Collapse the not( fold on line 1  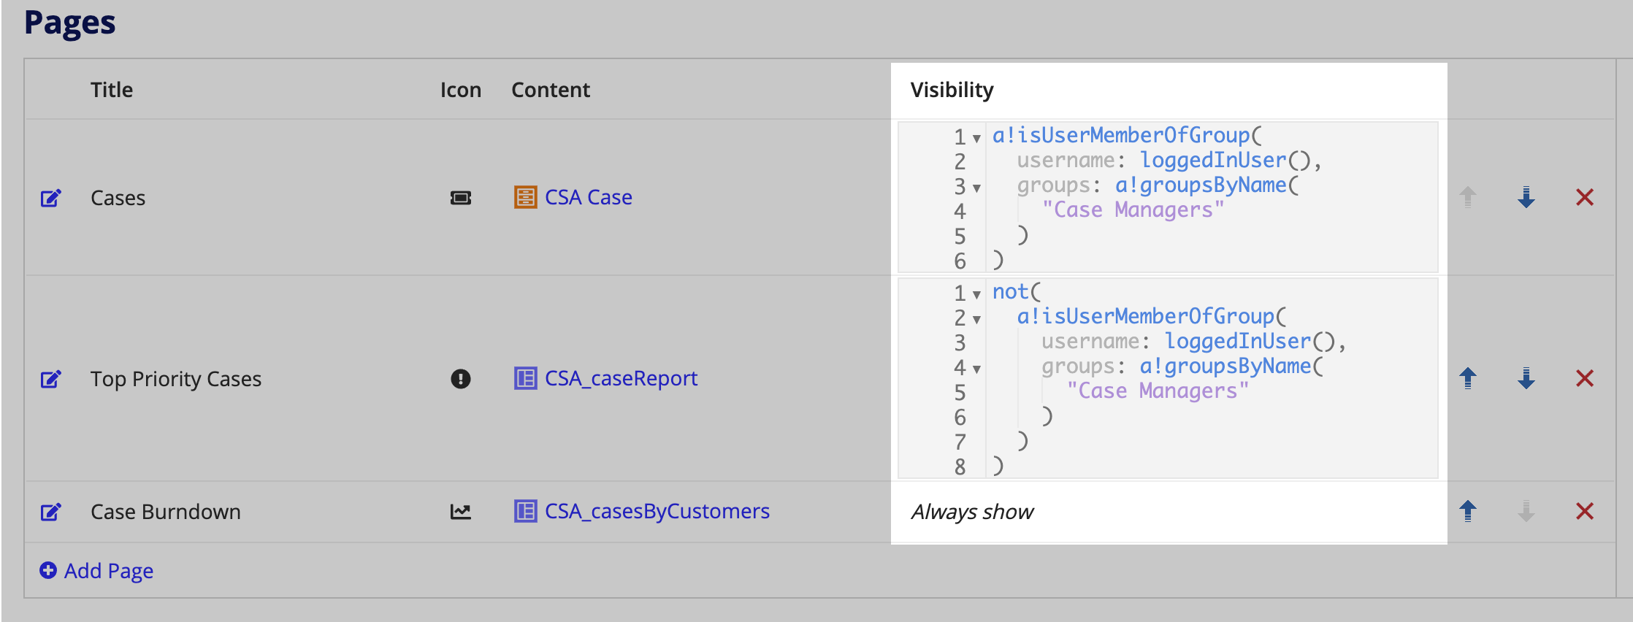[976, 294]
